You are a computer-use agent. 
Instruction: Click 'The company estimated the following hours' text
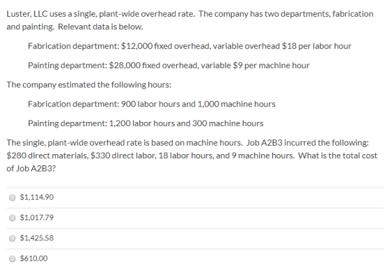tap(89, 85)
